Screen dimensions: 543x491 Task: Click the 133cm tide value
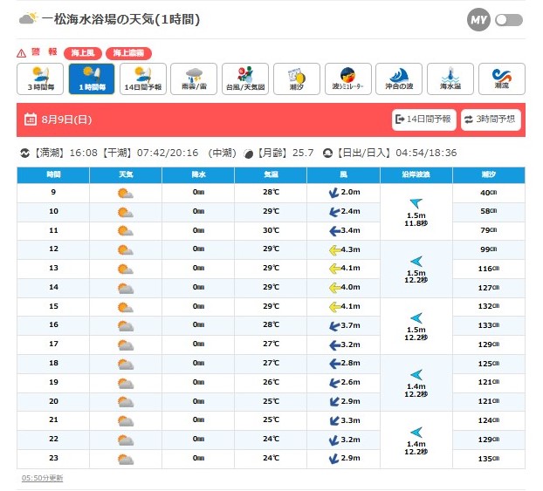point(489,325)
